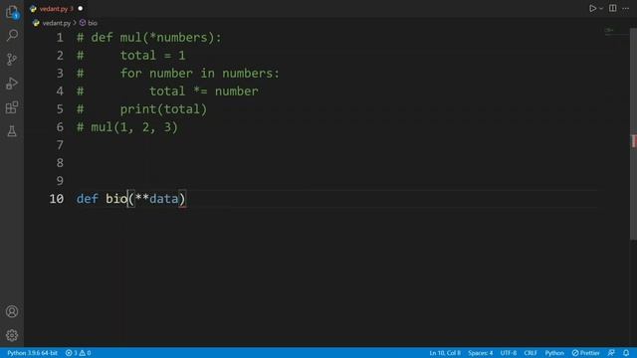Open the Testing flask view
This screenshot has height=358, width=637.
[x=12, y=131]
